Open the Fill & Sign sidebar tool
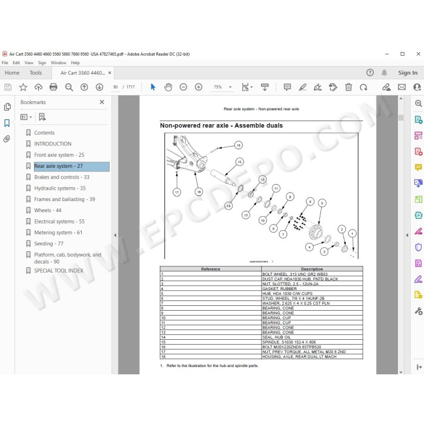The image size is (424, 424). (418, 279)
